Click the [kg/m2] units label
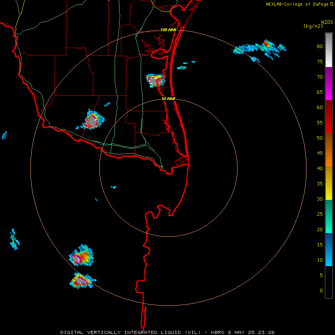Viewport: 335px width, 335px height. click(x=313, y=26)
